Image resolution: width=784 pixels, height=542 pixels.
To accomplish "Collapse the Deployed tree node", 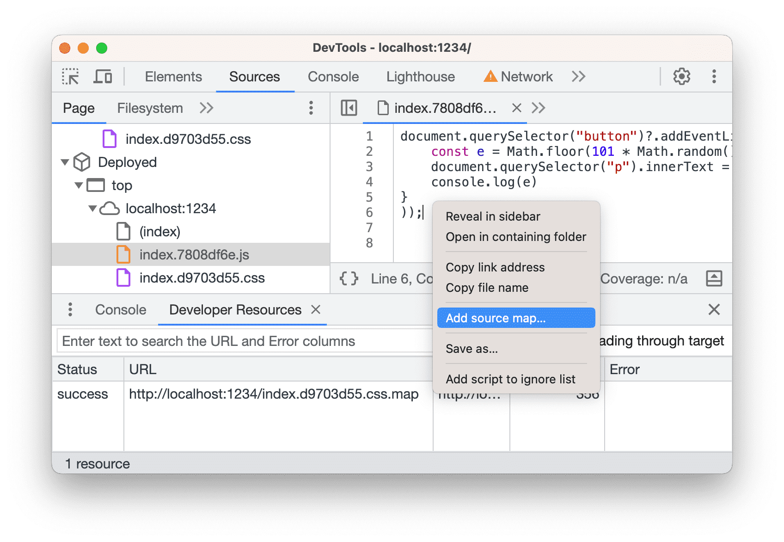I will click(65, 162).
